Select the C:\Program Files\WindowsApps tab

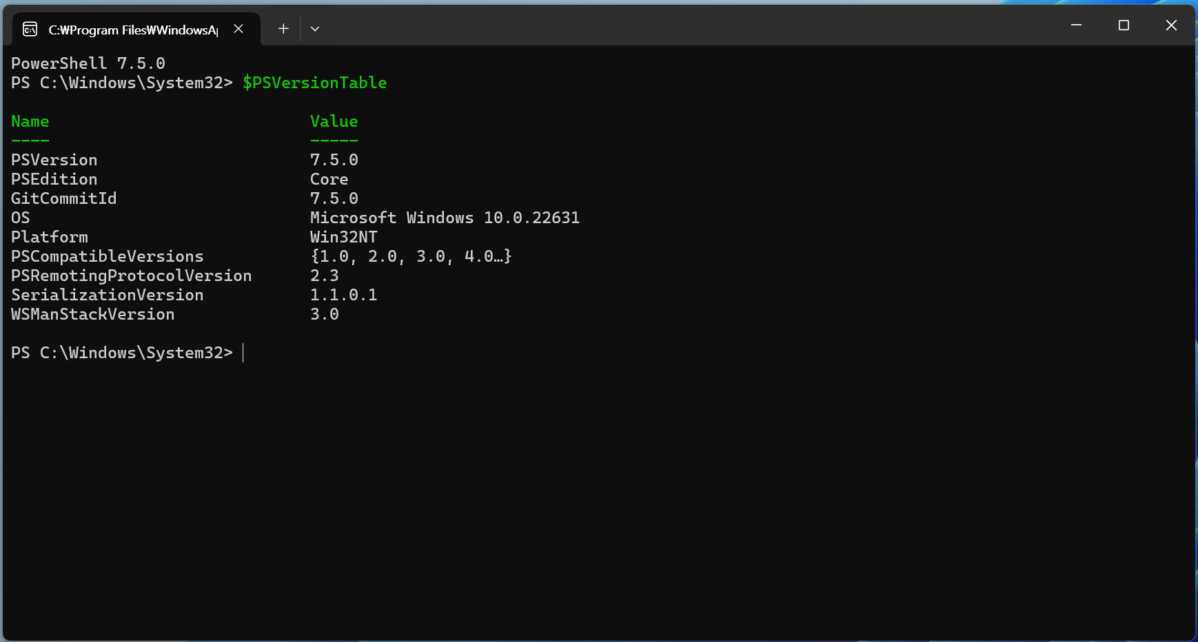point(136,29)
